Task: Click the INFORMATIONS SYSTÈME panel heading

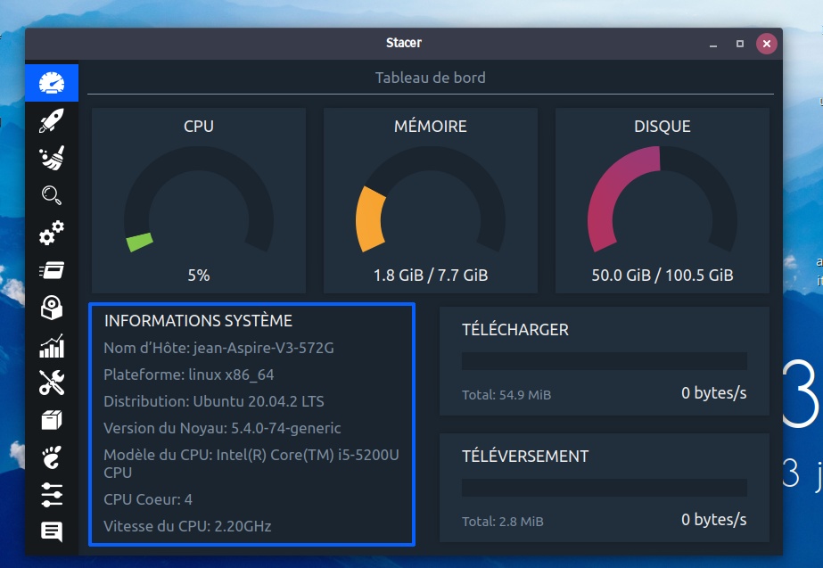Action: point(198,321)
